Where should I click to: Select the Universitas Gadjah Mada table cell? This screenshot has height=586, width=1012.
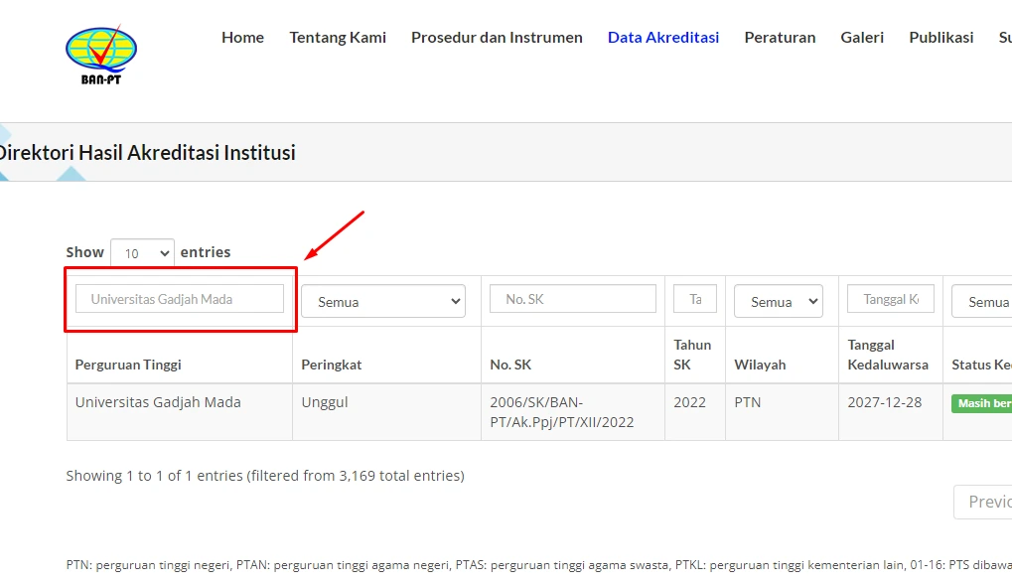pyautogui.click(x=180, y=412)
